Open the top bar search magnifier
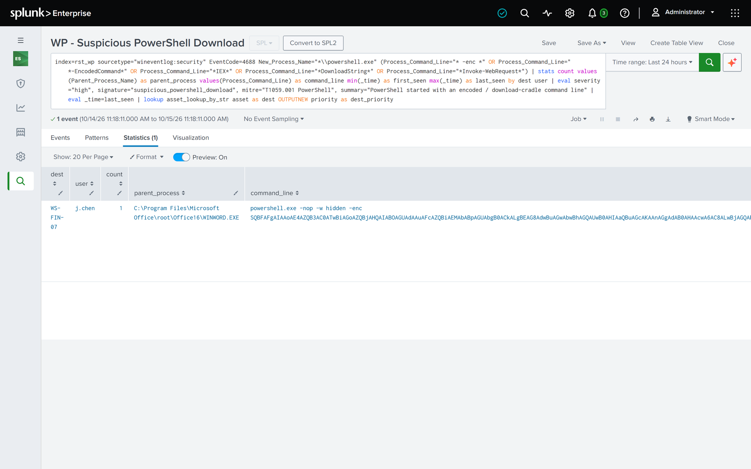Viewport: 751px width, 469px height. pyautogui.click(x=525, y=13)
